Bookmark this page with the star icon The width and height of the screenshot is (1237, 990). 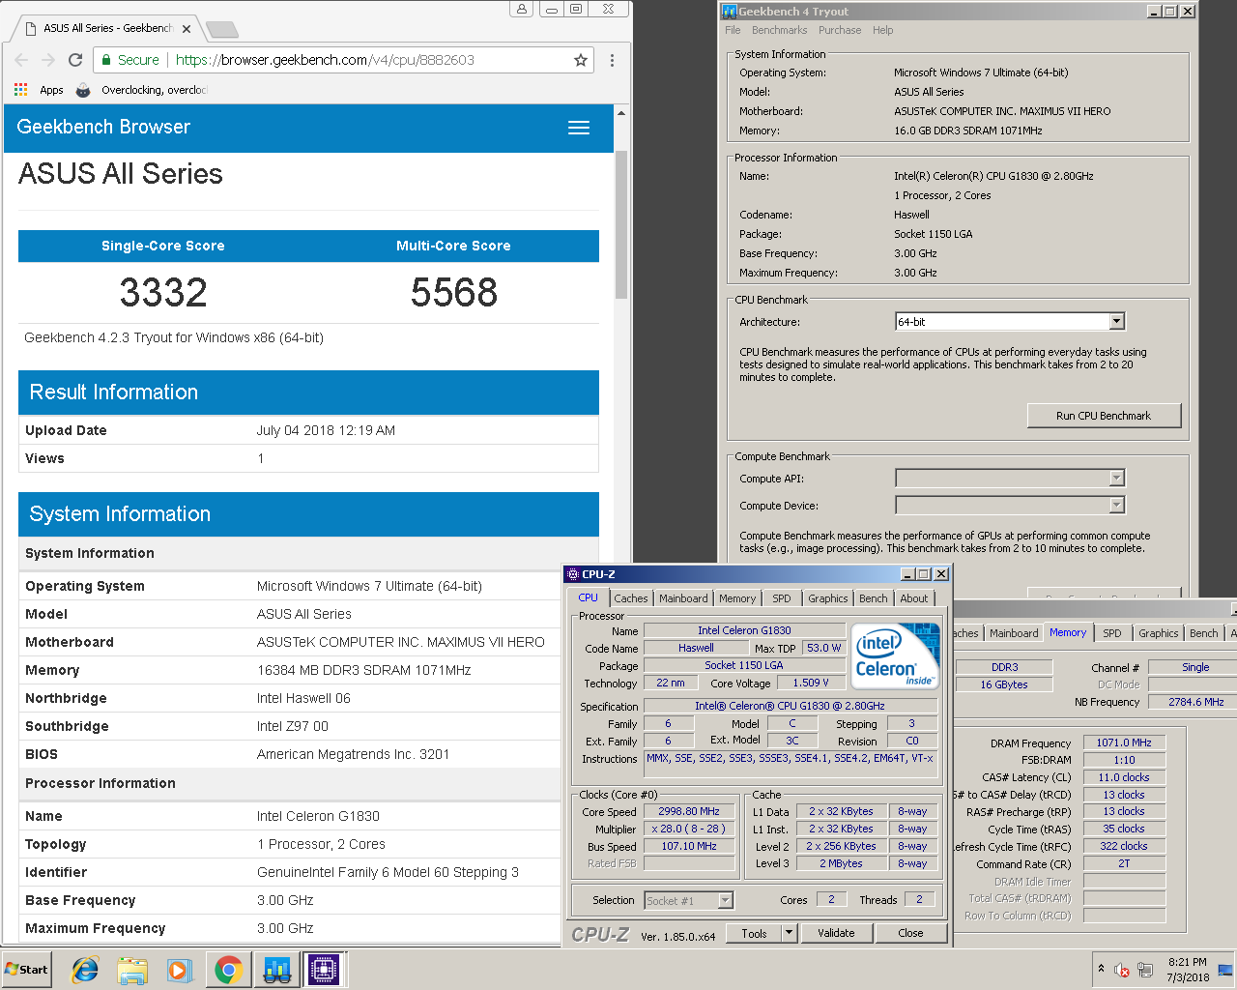[580, 60]
